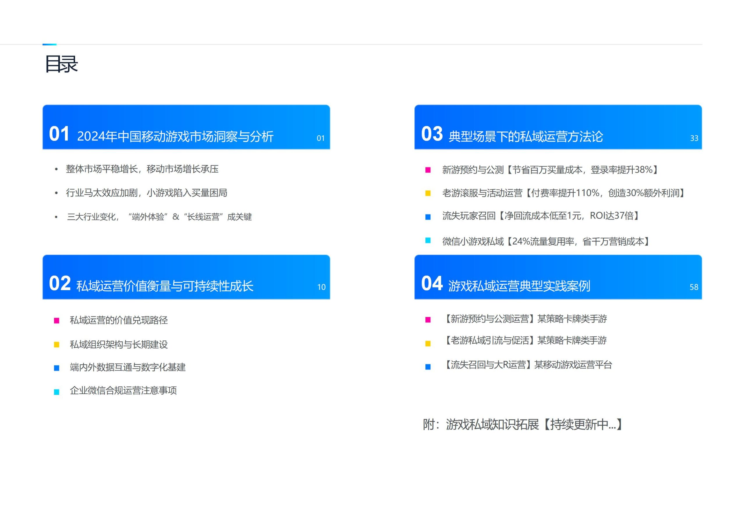745x529 pixels.
Task: Click the yellow bullet beside 私域组织架构与长期建设
Action: point(56,345)
